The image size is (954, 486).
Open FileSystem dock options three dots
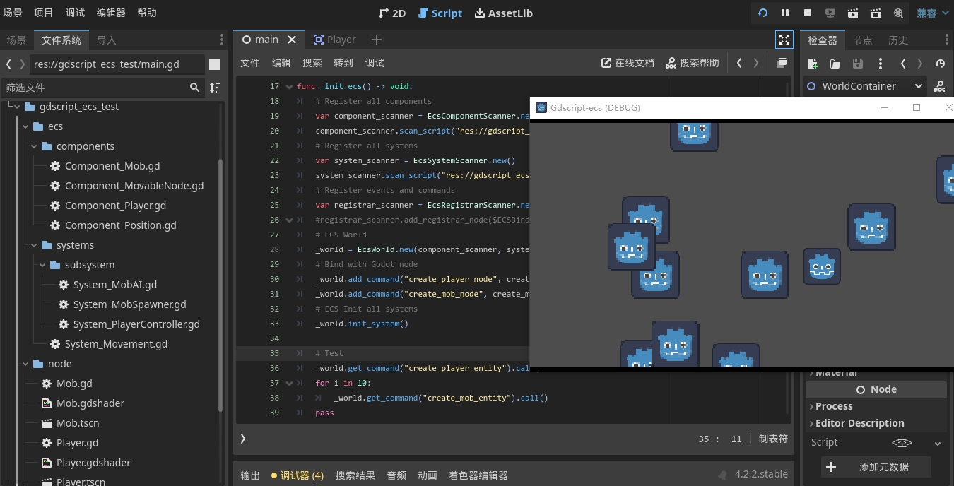[x=222, y=40]
